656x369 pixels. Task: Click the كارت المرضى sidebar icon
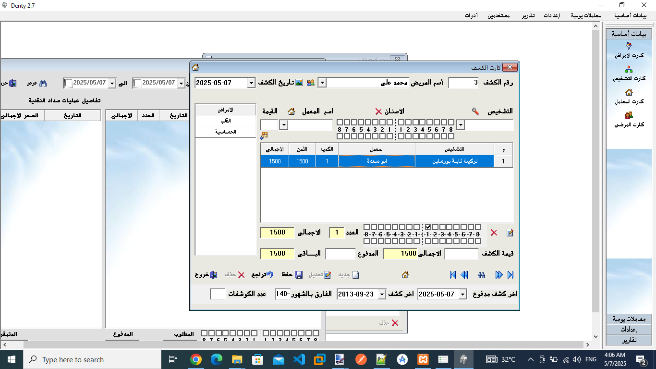pyautogui.click(x=629, y=115)
